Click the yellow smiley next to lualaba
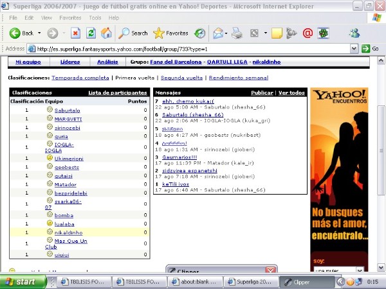 [50, 223]
